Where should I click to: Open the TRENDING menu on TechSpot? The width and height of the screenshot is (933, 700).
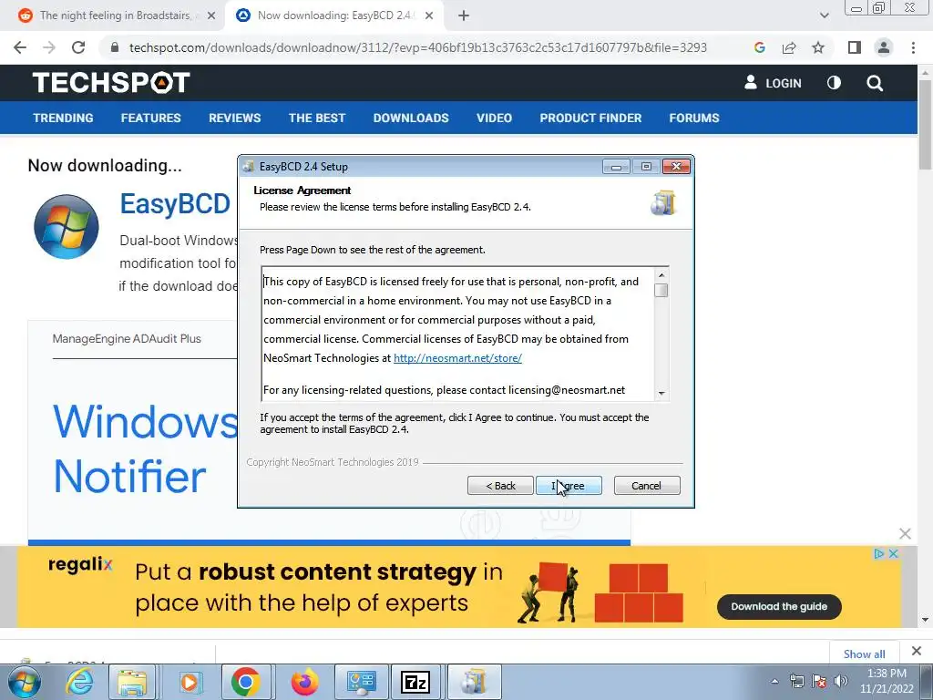point(63,118)
